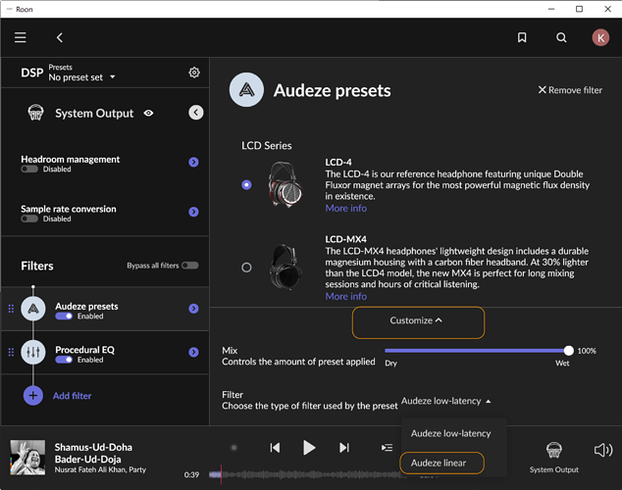Open Procedural EQ filter arrow
Image resolution: width=622 pixels, height=490 pixels.
click(193, 352)
